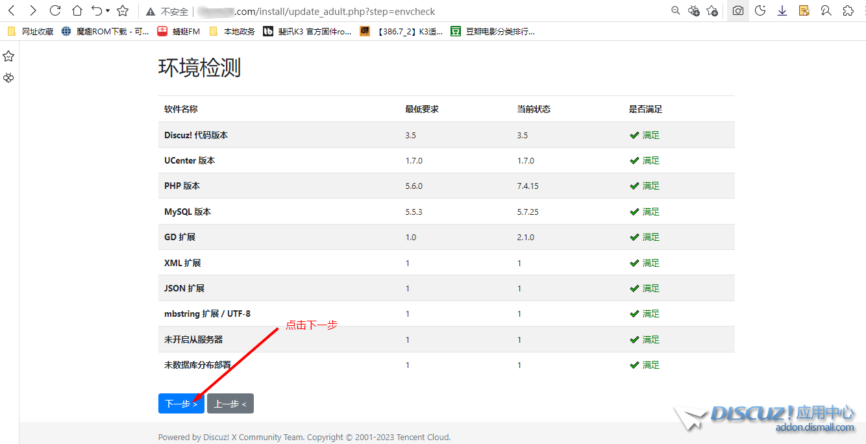Open sidebar favorites star icon
Image resolution: width=866 pixels, height=444 pixels.
click(8, 56)
